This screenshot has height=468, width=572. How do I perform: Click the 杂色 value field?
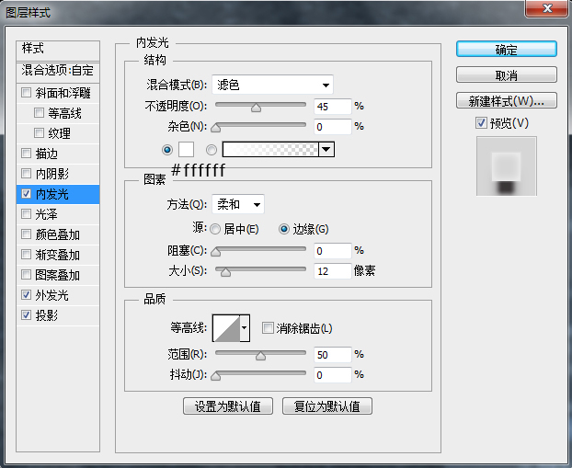click(333, 127)
